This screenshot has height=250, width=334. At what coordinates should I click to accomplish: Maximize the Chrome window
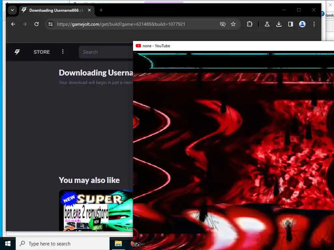point(299,10)
